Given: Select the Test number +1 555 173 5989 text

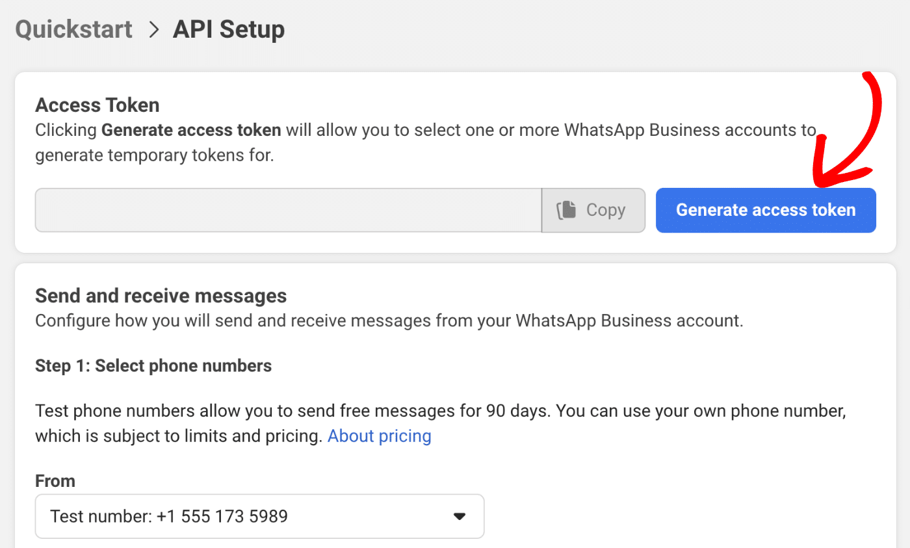Looking at the screenshot, I should point(169,516).
